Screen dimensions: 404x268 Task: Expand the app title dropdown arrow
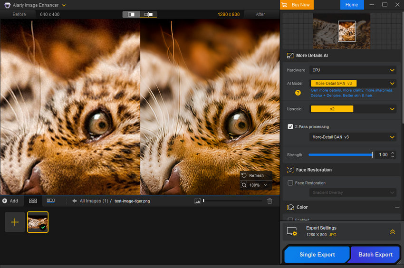point(64,5)
